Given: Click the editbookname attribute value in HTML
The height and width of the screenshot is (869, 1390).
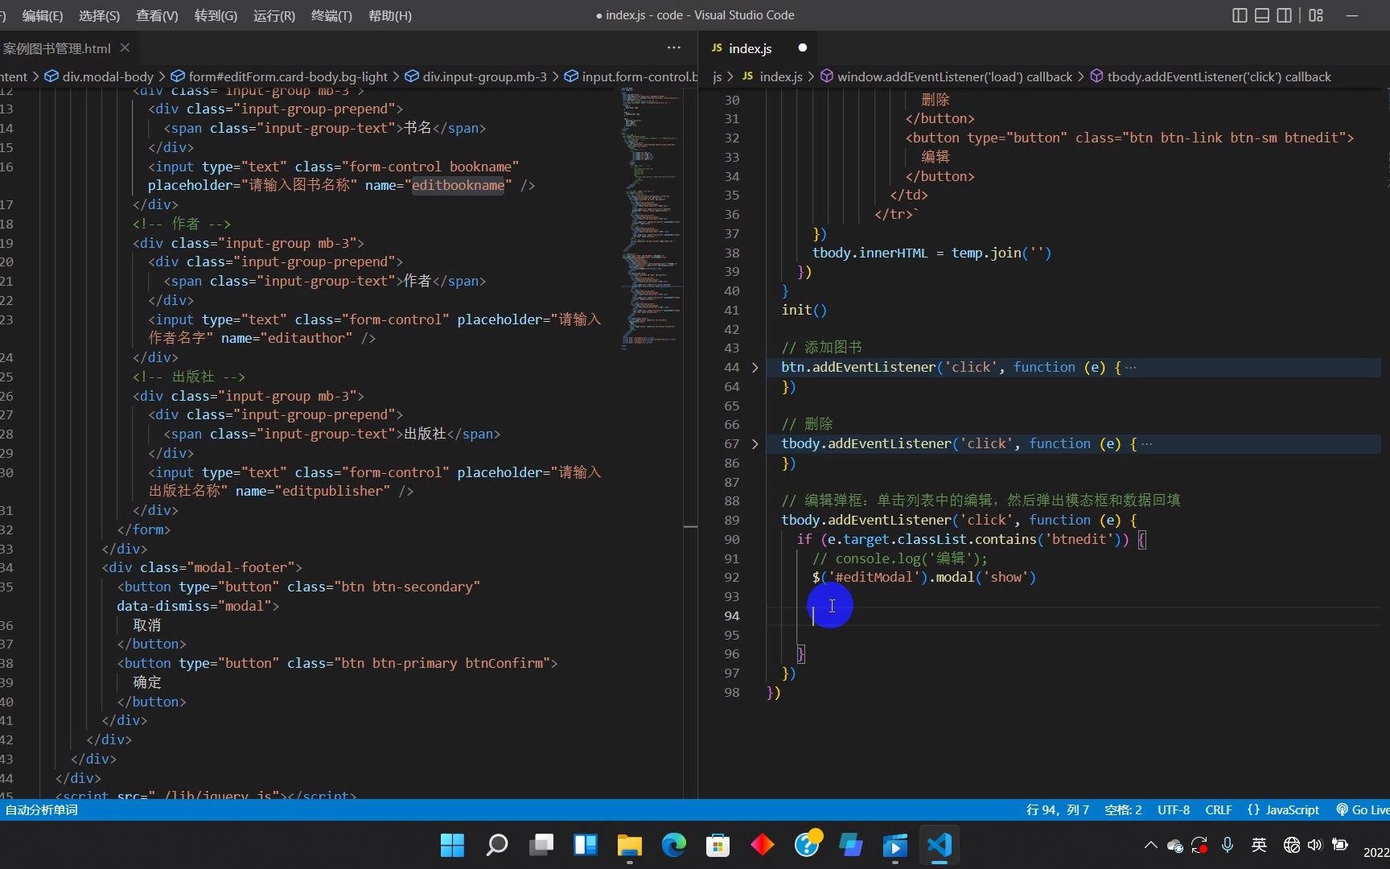Looking at the screenshot, I should pos(459,186).
